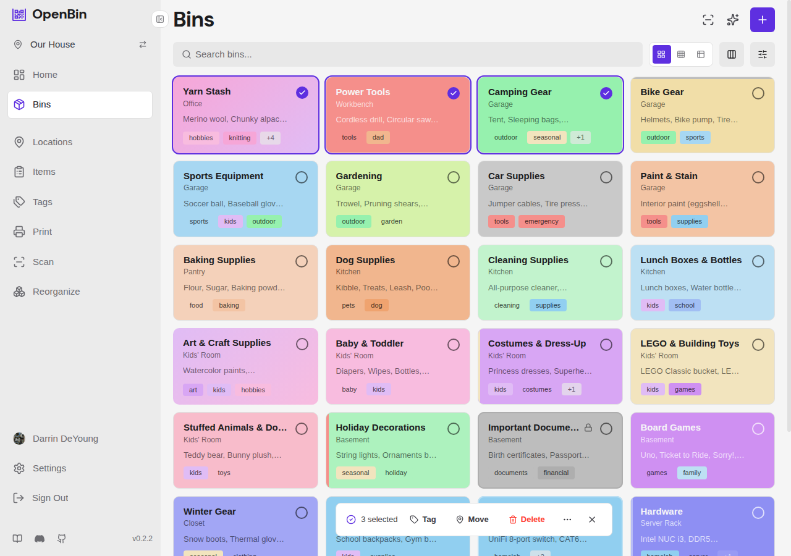
Task: Select the Bike Gear bin checkbox
Action: pos(758,93)
